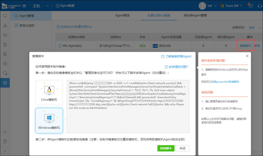263x156 pixels.
Task: Open the mail notifications icon
Action: [x=250, y=5]
